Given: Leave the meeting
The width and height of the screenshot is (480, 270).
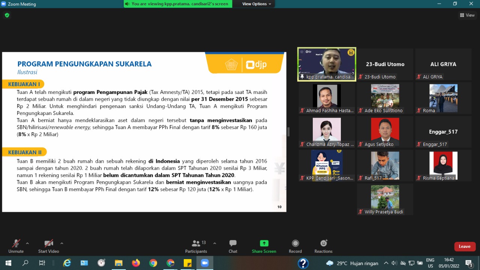Looking at the screenshot, I should tap(465, 246).
